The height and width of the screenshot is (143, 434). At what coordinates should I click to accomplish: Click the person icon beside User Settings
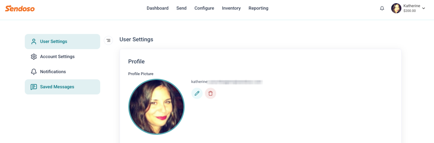[34, 41]
